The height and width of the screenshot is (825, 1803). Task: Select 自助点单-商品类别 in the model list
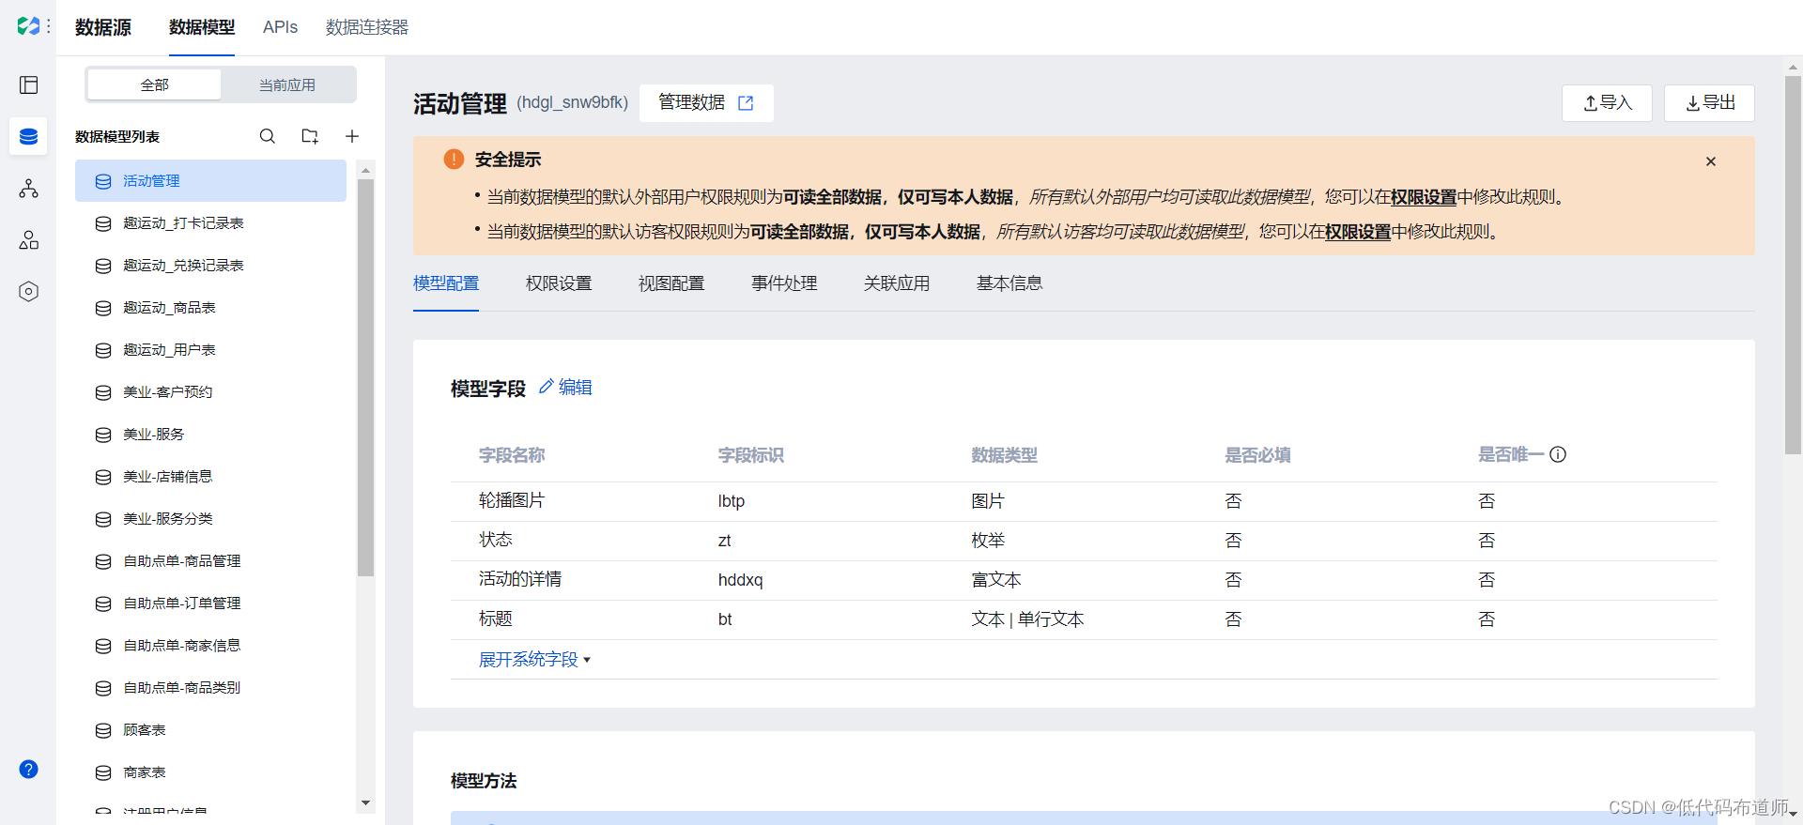[x=210, y=688]
